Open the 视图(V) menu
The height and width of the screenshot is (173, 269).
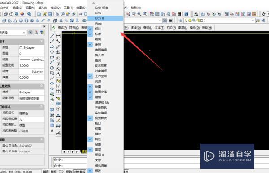click(30, 8)
